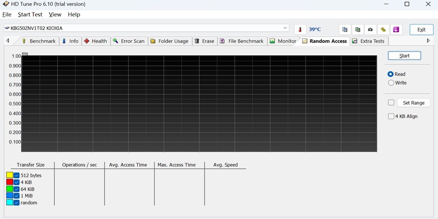Tick the checkbox beside Set Range
The image size is (438, 219).
click(x=391, y=103)
